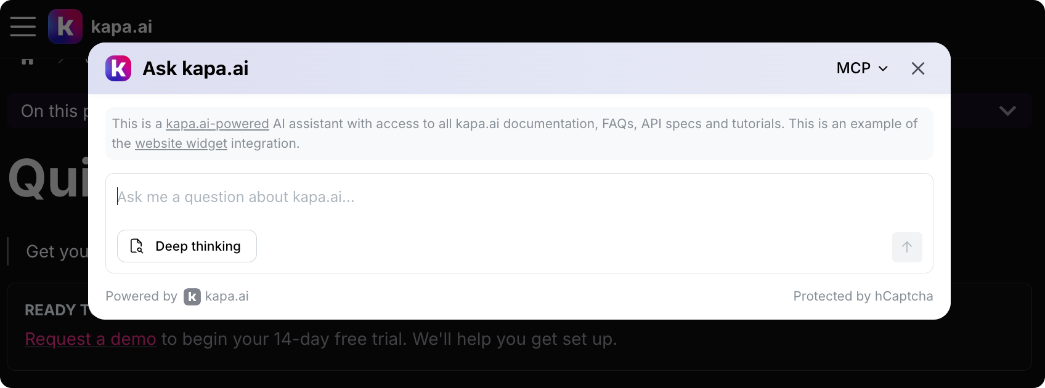This screenshot has height=388, width=1045.
Task: Click the kapa.ai badge next to Powered by
Action: [x=192, y=296]
